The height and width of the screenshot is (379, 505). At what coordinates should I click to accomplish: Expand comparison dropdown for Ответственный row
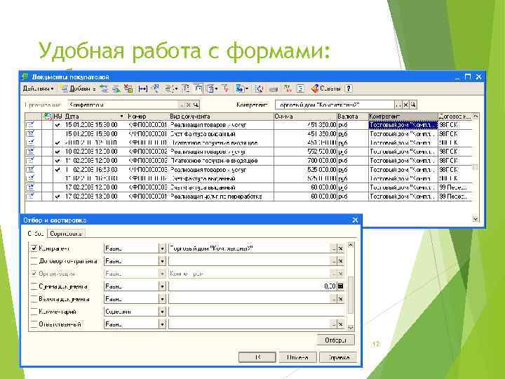click(x=162, y=324)
